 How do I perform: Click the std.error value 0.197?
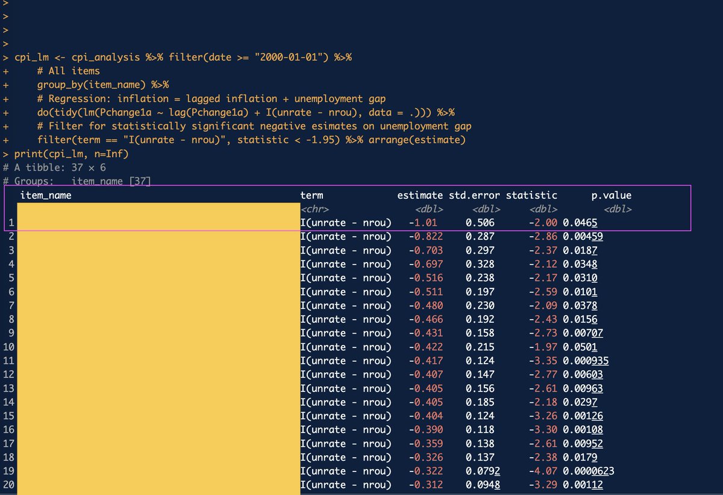click(480, 292)
